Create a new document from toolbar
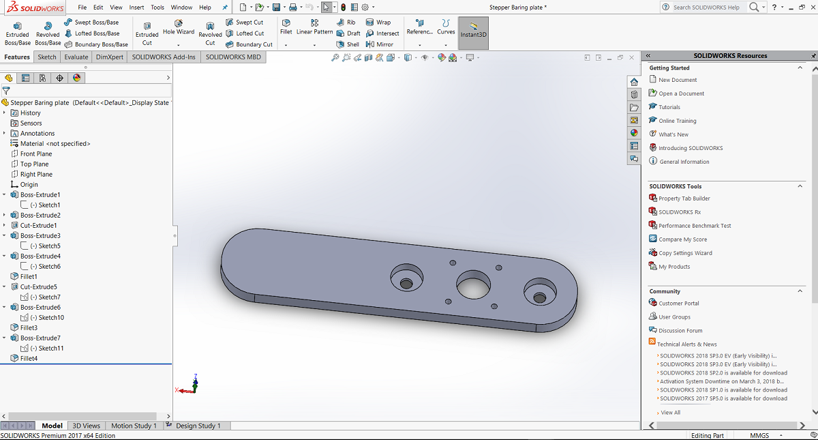The width and height of the screenshot is (818, 440). pos(243,7)
